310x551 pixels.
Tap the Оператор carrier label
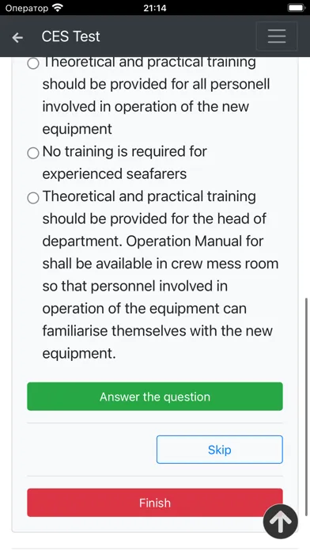[x=27, y=8]
